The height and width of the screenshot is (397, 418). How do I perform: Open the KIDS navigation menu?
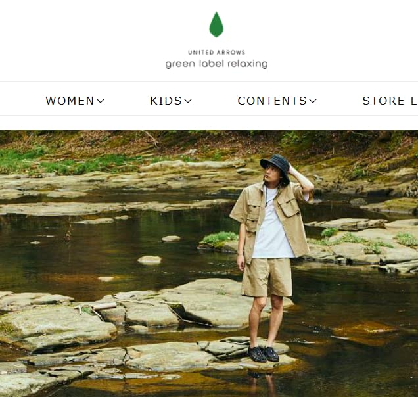point(166,101)
